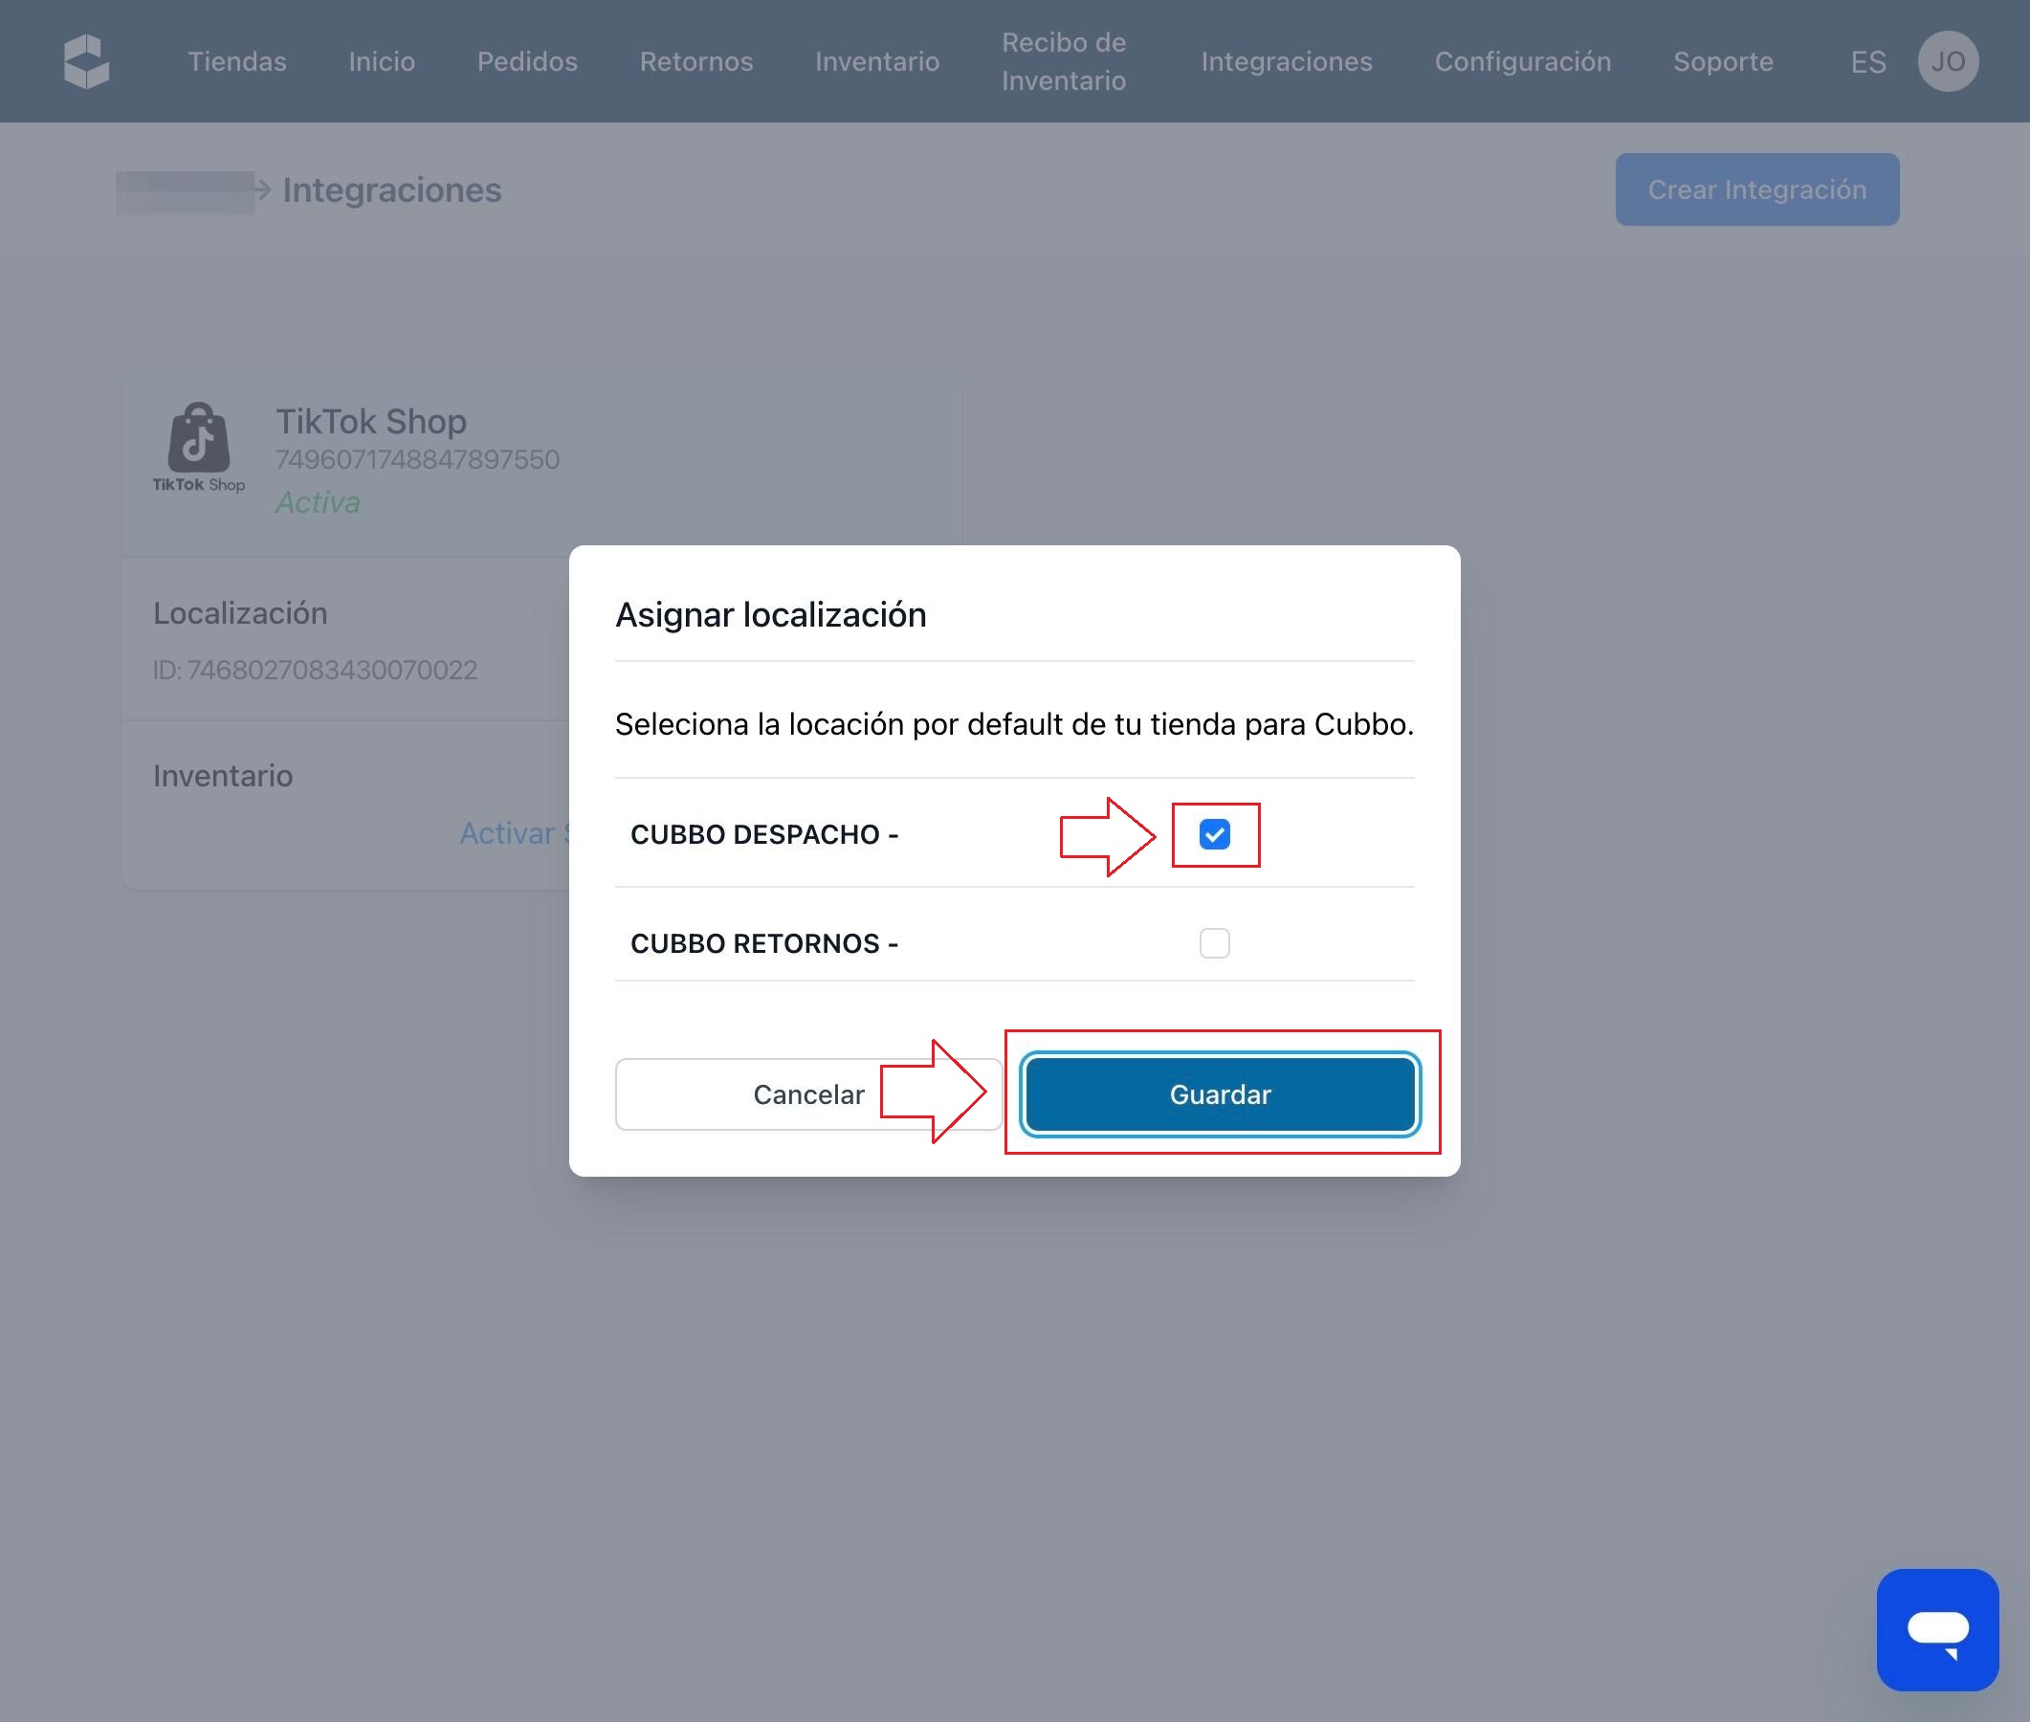Select the CUBBO RETORNOS location label
The image size is (2030, 1722).
(763, 943)
